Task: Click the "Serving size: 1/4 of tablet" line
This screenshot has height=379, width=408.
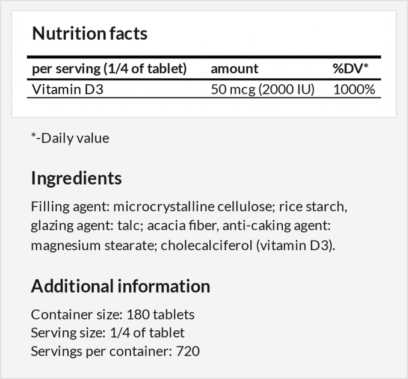Action: point(108,332)
